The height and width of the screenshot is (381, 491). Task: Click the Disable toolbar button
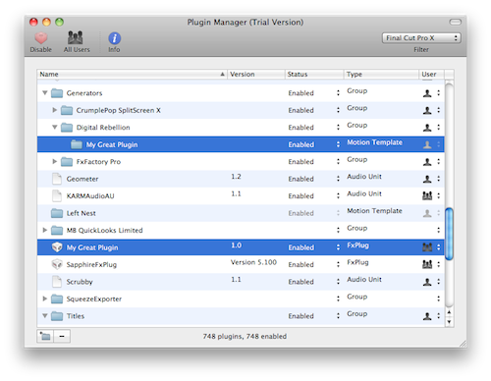click(41, 42)
